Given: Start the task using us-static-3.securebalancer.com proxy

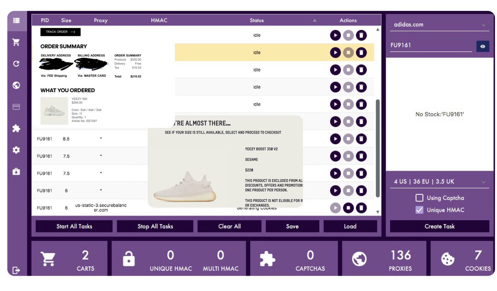Looking at the screenshot, I should click(335, 208).
